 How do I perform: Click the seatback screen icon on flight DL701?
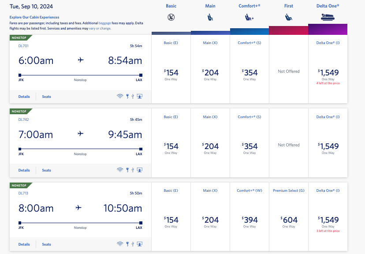point(140,96)
